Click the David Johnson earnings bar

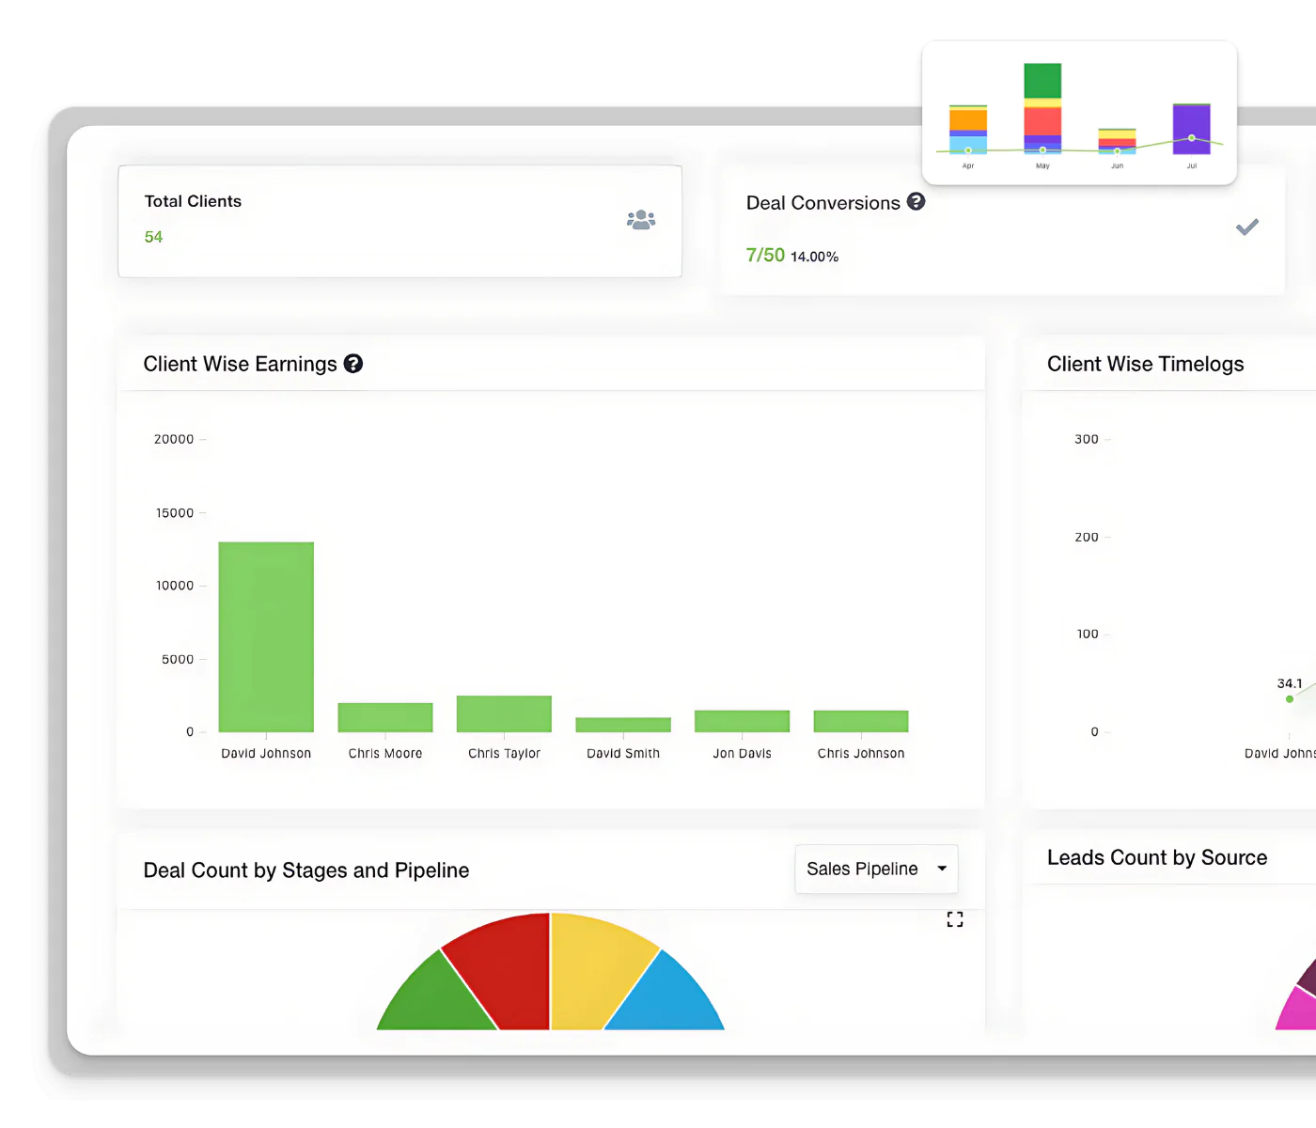click(266, 636)
